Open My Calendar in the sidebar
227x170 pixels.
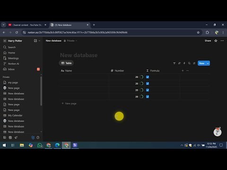click(x=15, y=115)
